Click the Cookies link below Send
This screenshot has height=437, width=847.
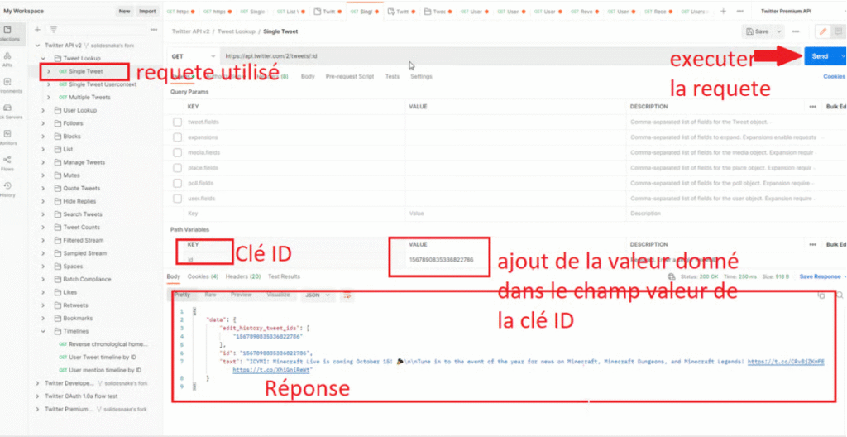pos(834,77)
